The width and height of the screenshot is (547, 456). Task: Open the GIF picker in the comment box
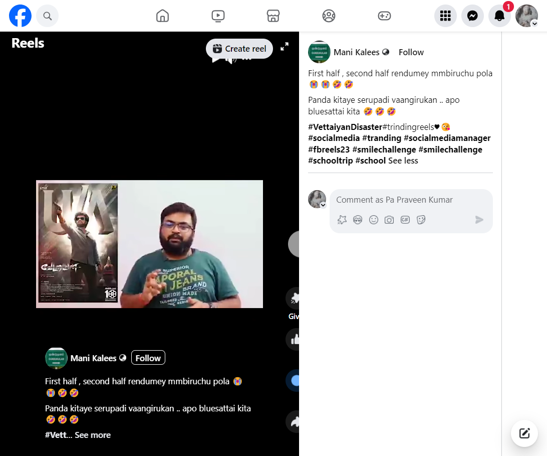pyautogui.click(x=405, y=220)
